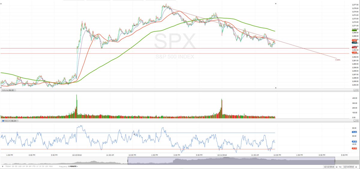Click the 400.00 volume axis label

[x=355, y=98]
